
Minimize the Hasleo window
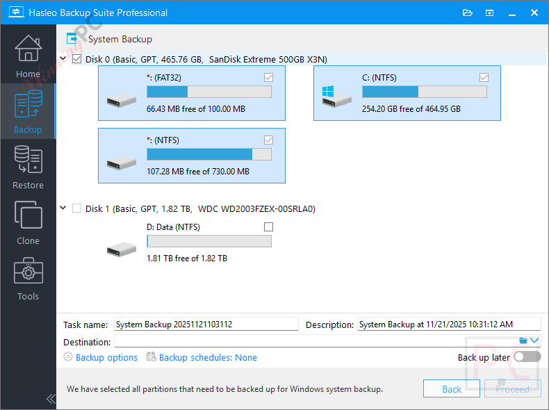[512, 13]
